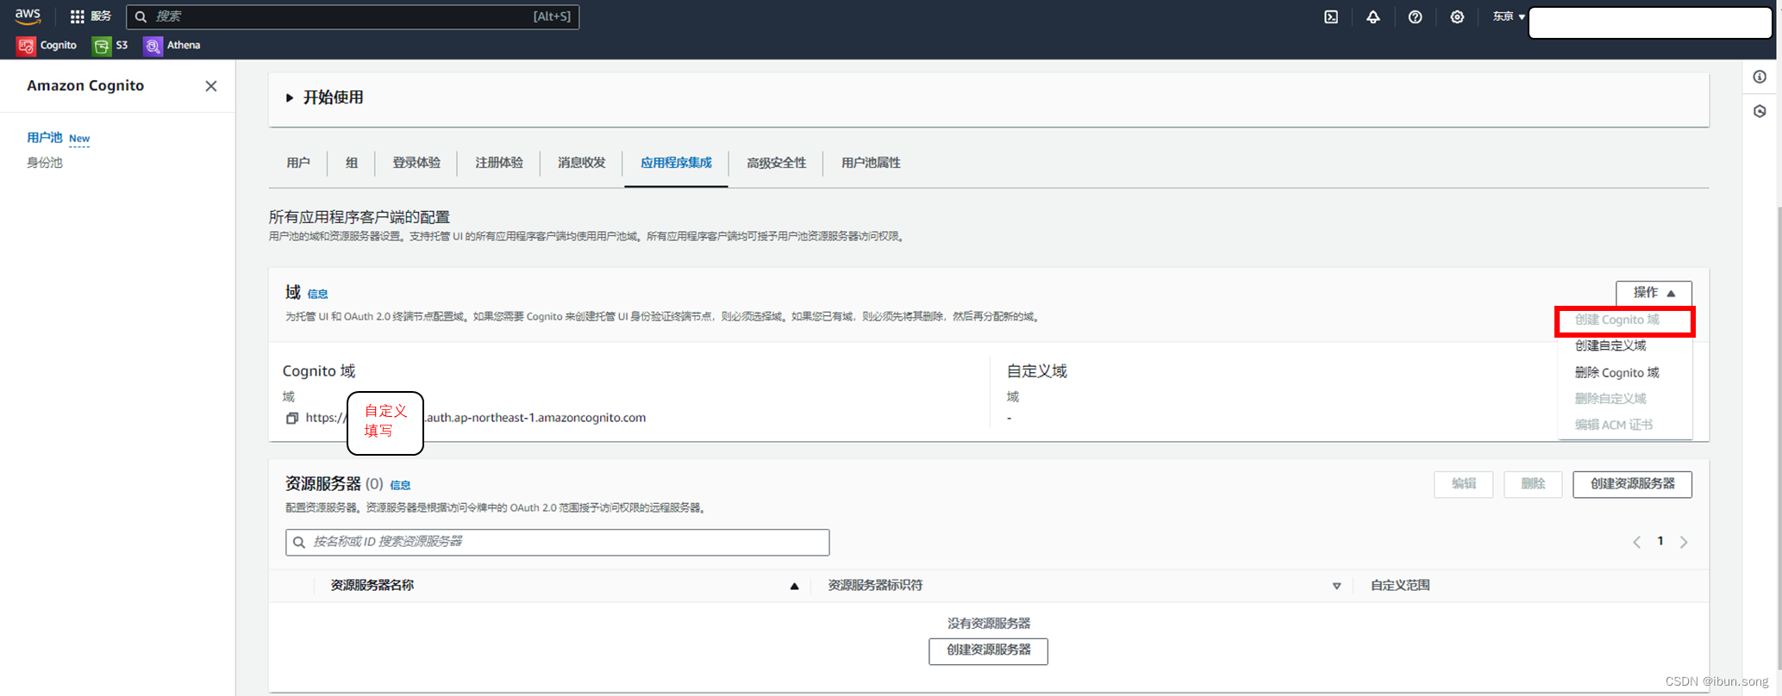This screenshot has width=1782, height=696.
Task: Open the notifications bell
Action: coord(1373,16)
